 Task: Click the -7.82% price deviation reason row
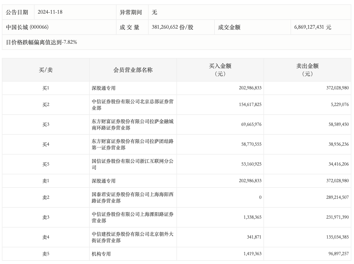pyautogui.click(x=42, y=42)
